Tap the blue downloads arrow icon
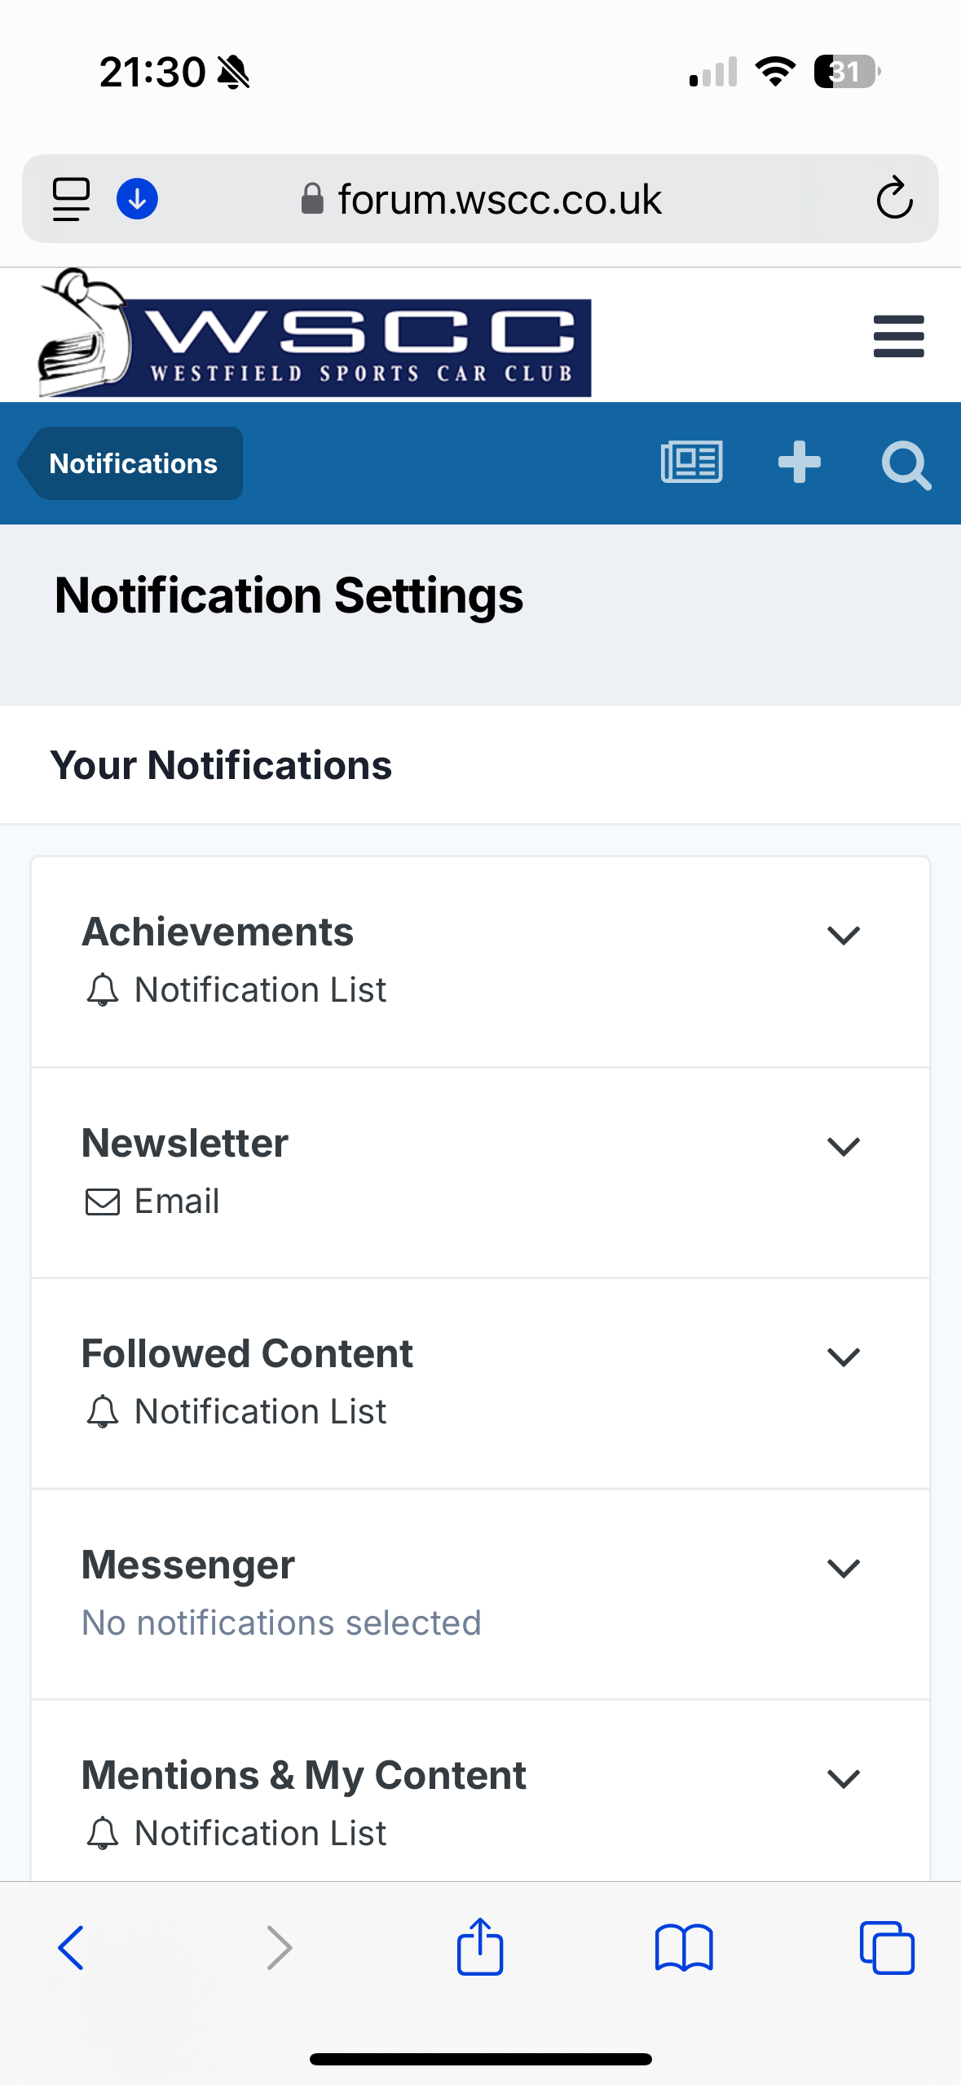 pyautogui.click(x=137, y=199)
